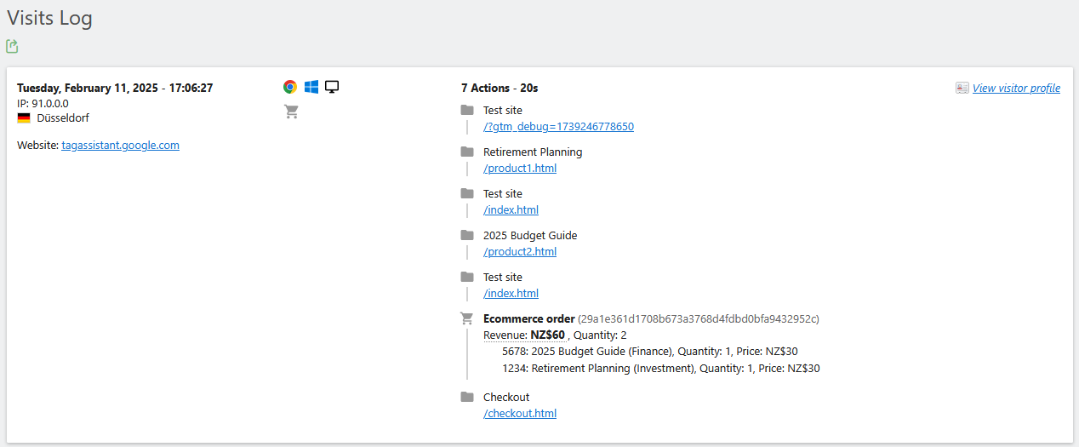Click the gray shopping cart icon below browser icon
Viewport: 1079px width, 447px height.
point(291,112)
